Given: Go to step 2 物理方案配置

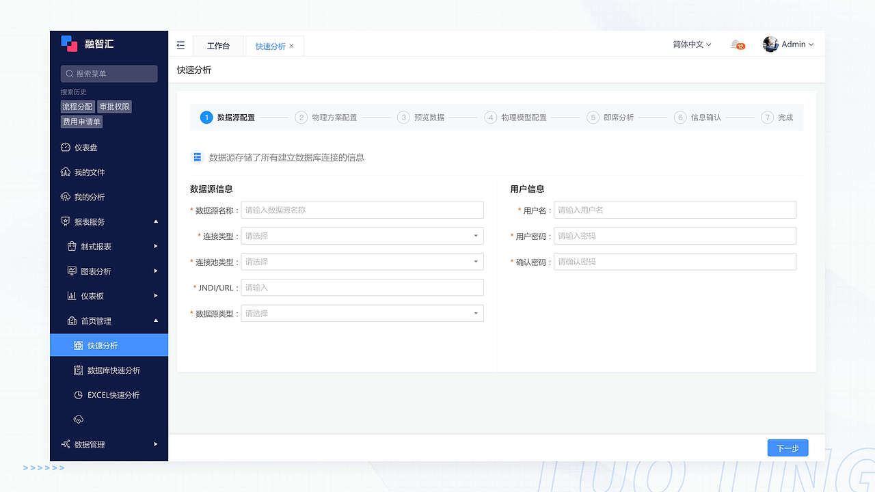Looking at the screenshot, I should point(326,118).
